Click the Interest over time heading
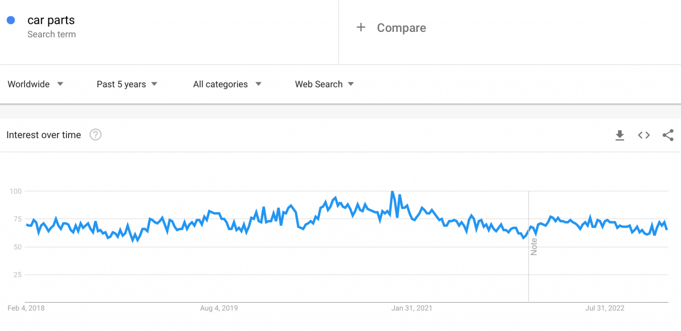This screenshot has width=681, height=331. click(x=43, y=134)
